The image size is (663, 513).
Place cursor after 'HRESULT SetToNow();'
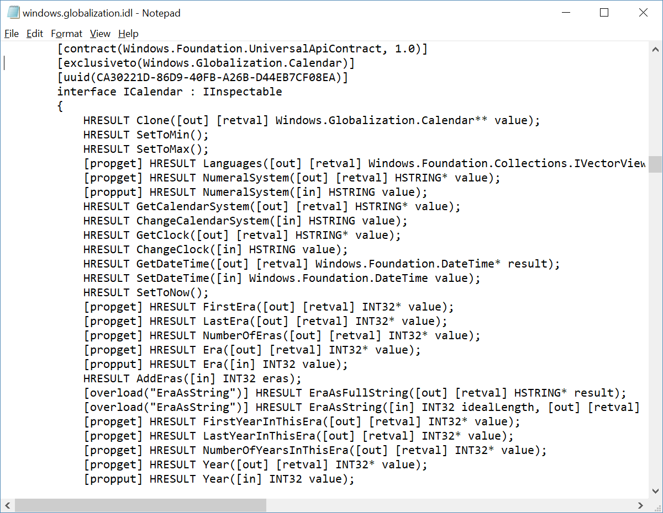210,292
